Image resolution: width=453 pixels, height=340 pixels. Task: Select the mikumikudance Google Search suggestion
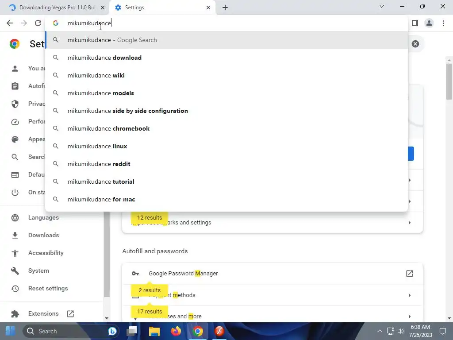pyautogui.click(x=226, y=40)
